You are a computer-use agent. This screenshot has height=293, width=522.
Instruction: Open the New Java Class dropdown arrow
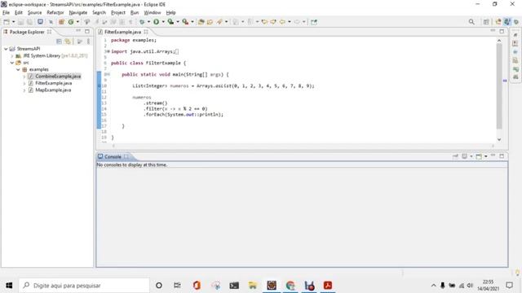(78, 22)
